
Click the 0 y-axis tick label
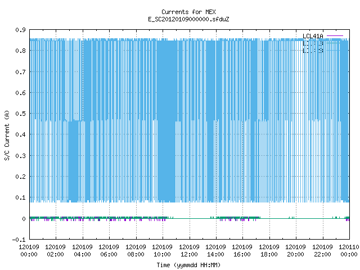24,219
